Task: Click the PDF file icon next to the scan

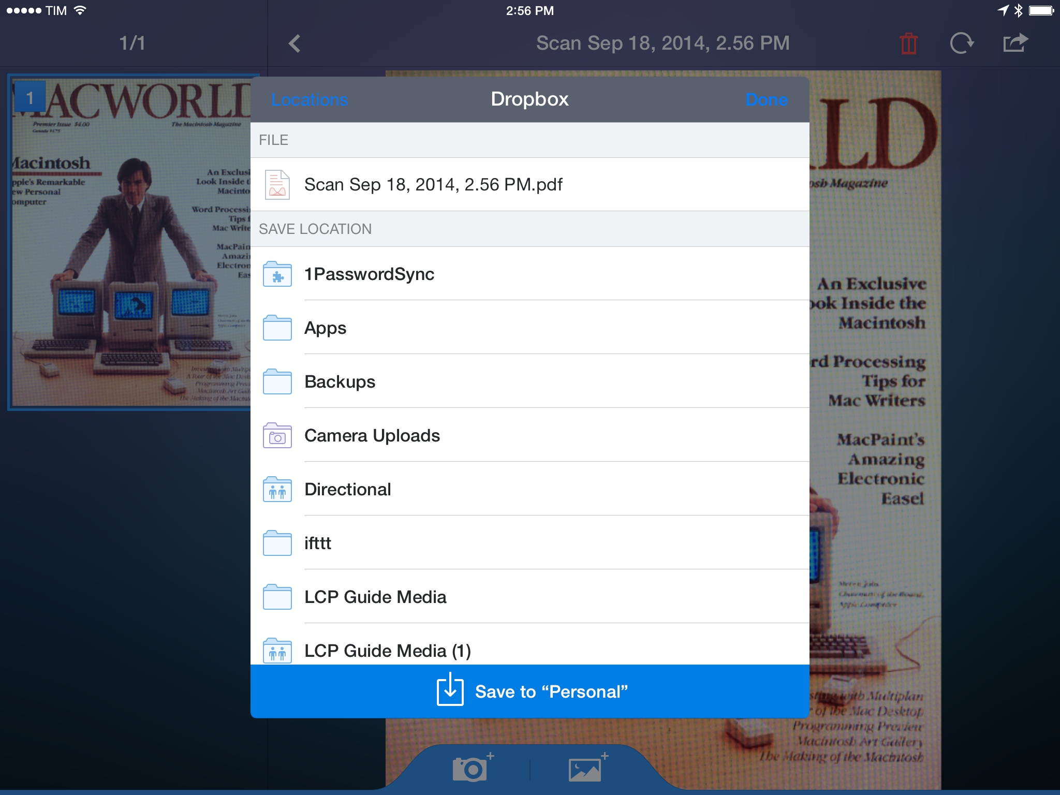Action: click(277, 184)
